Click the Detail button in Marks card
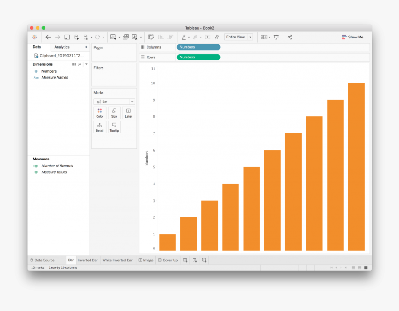Viewport: 399px width, 311px height. pos(100,127)
